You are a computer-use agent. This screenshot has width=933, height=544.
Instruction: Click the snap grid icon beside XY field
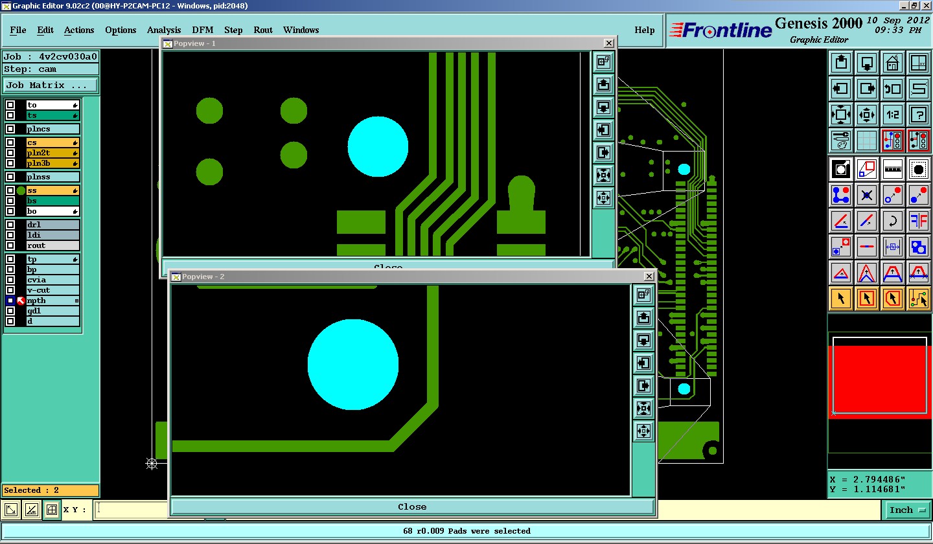[x=52, y=510]
